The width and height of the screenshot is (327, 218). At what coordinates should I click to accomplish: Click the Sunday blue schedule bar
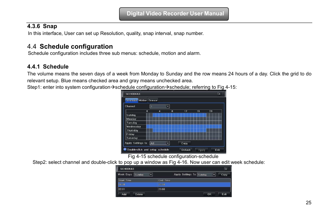click(179, 115)
